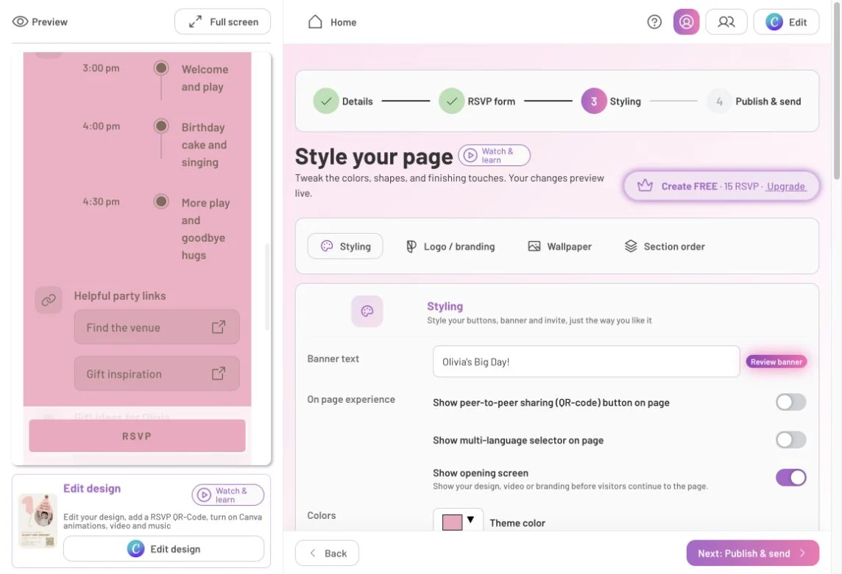Open the guests people icon button

[726, 22]
